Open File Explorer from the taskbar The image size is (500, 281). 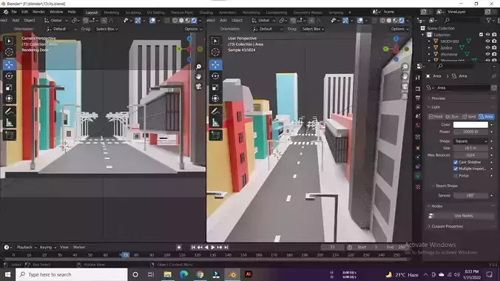[167, 274]
